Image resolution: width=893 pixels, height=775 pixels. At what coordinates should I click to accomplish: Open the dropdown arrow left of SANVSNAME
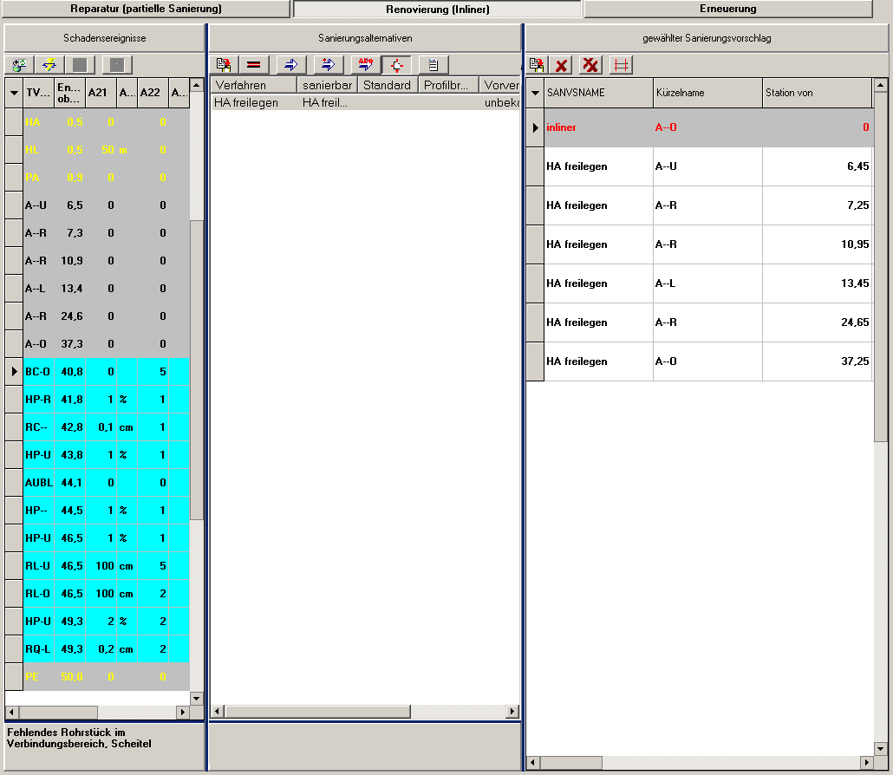535,93
